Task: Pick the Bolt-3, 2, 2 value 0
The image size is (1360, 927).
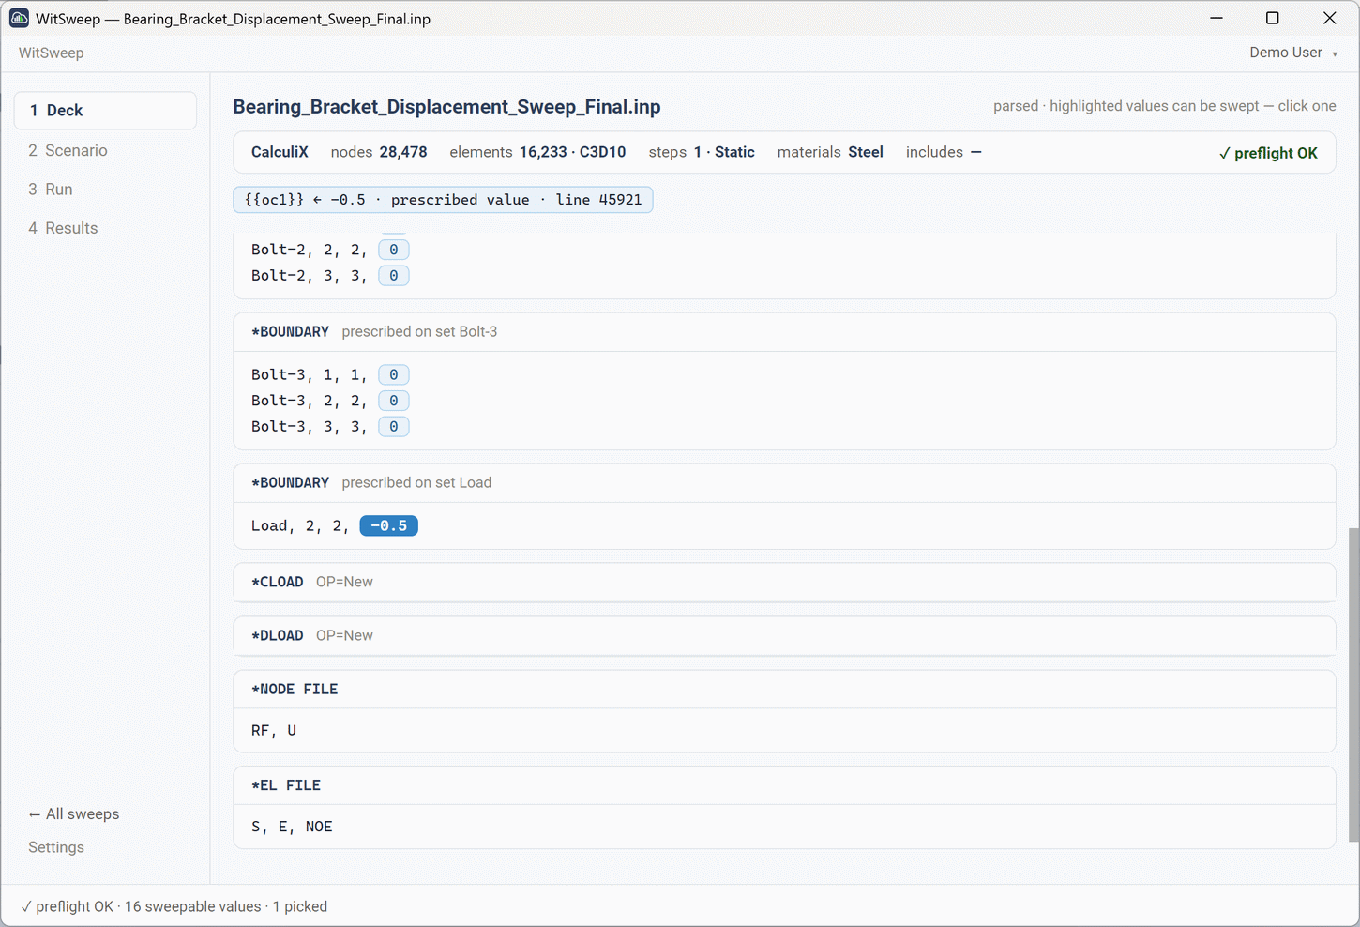Action: click(394, 401)
